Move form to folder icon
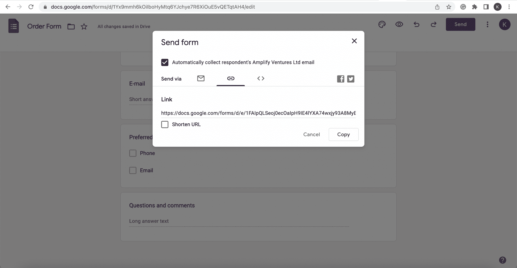 tap(71, 26)
